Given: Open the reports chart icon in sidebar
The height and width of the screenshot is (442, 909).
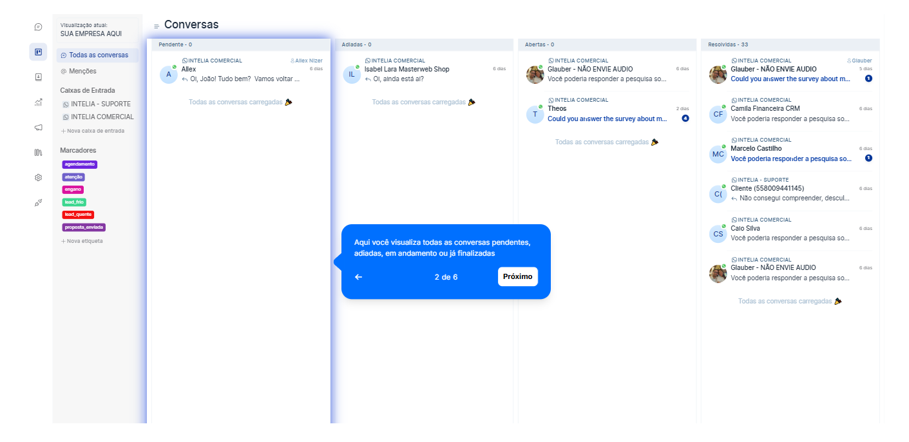Looking at the screenshot, I should point(38,102).
